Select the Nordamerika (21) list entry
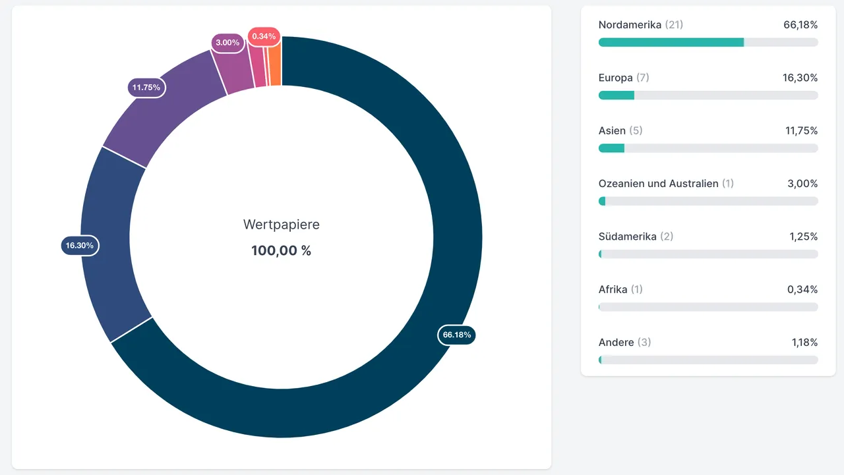 pos(708,33)
